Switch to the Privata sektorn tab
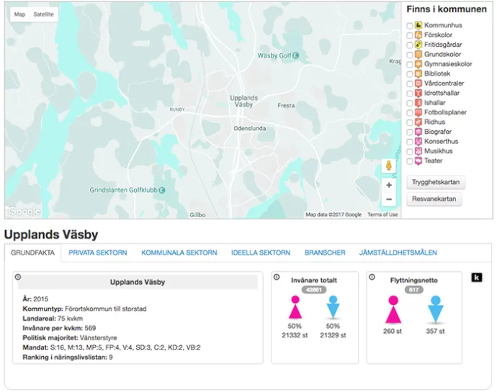 (98, 252)
